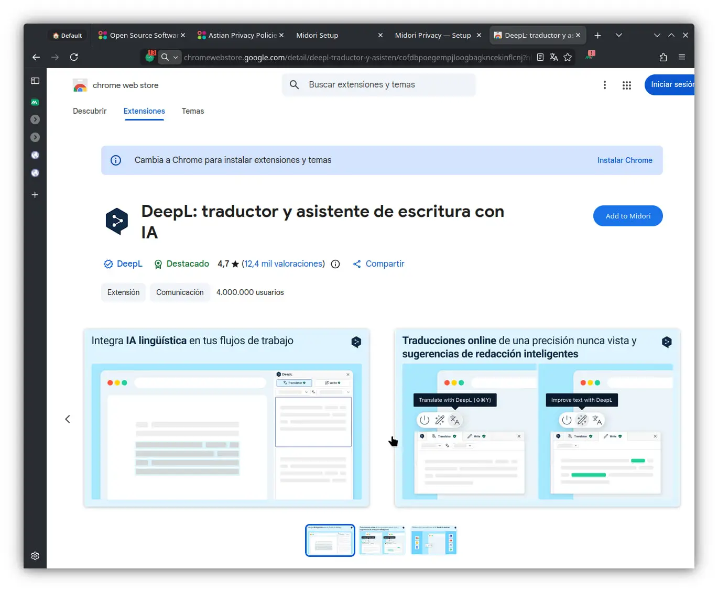
Task: Open the extensions puzzle icon
Action: 663,57
